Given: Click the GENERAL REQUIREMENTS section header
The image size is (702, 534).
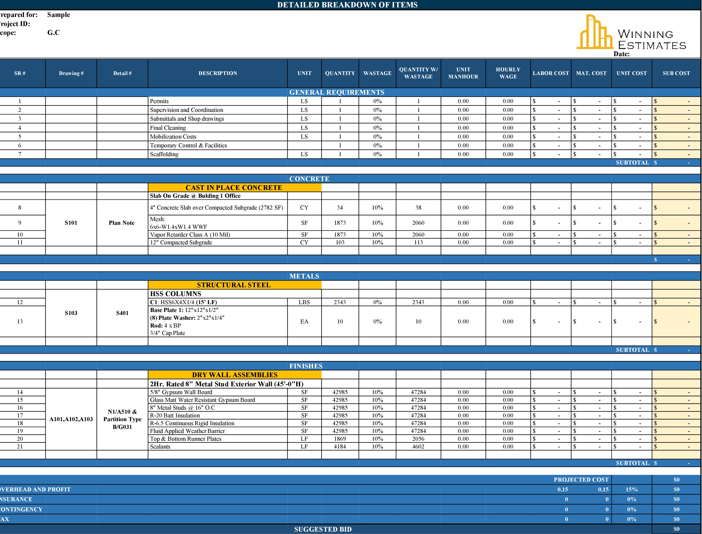Looking at the screenshot, I should pos(337,92).
